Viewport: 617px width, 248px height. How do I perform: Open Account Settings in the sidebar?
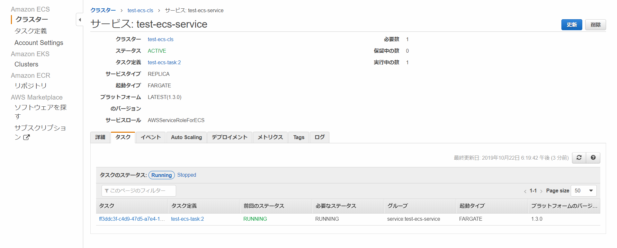[39, 43]
